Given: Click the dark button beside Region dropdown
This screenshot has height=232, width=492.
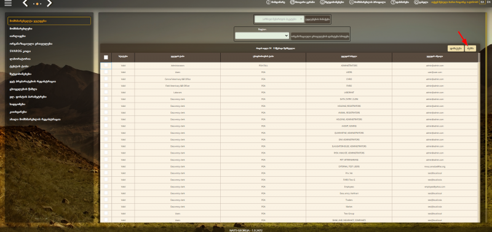Looking at the screenshot, I should (x=320, y=36).
